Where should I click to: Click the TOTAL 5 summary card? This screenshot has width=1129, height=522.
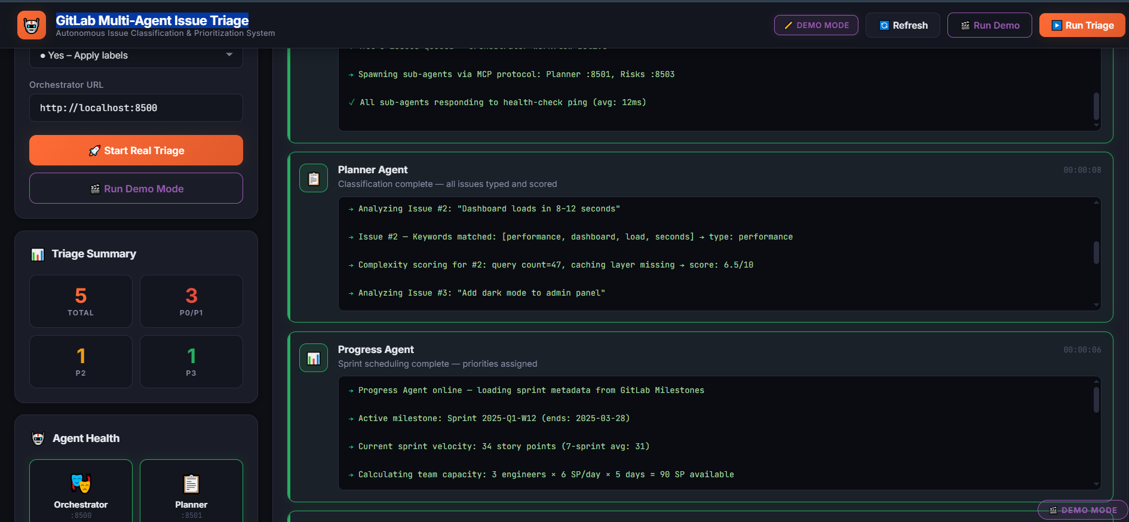click(x=81, y=302)
